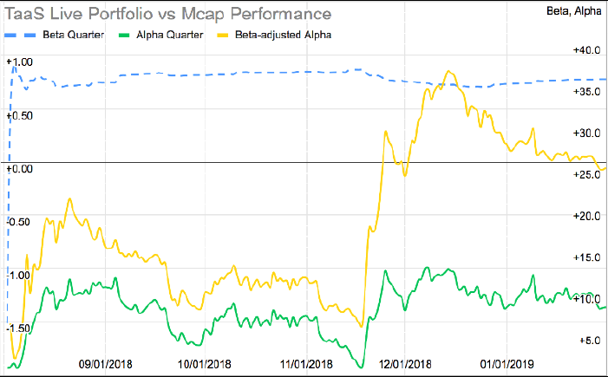
Task: Click the highest peak of the yellow line
Action: coord(448,72)
